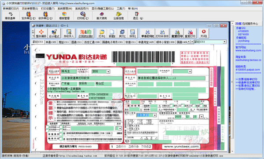
Task: Open 模板管理 template manager
Action: [x=64, y=16]
